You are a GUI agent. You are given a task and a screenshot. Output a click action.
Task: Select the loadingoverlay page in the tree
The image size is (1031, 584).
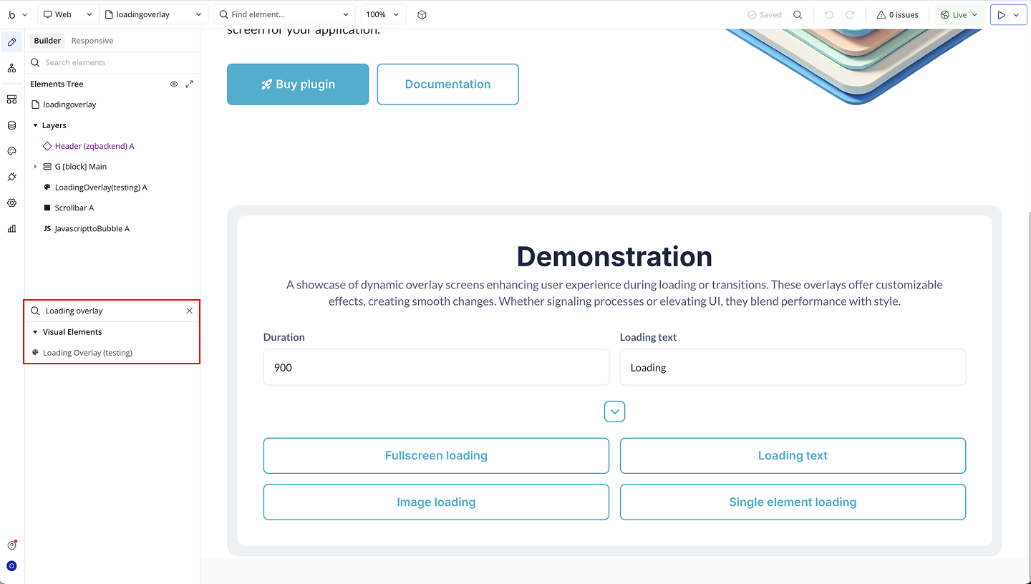(x=69, y=104)
